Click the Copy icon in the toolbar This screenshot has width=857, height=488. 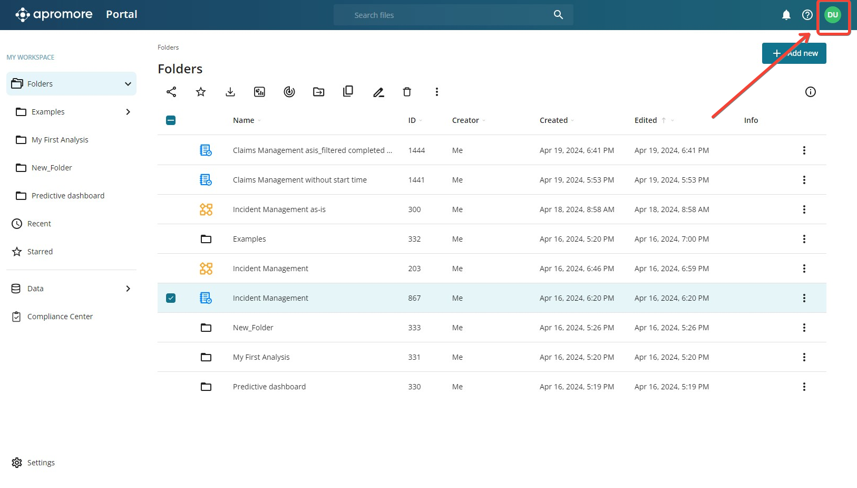pyautogui.click(x=348, y=91)
